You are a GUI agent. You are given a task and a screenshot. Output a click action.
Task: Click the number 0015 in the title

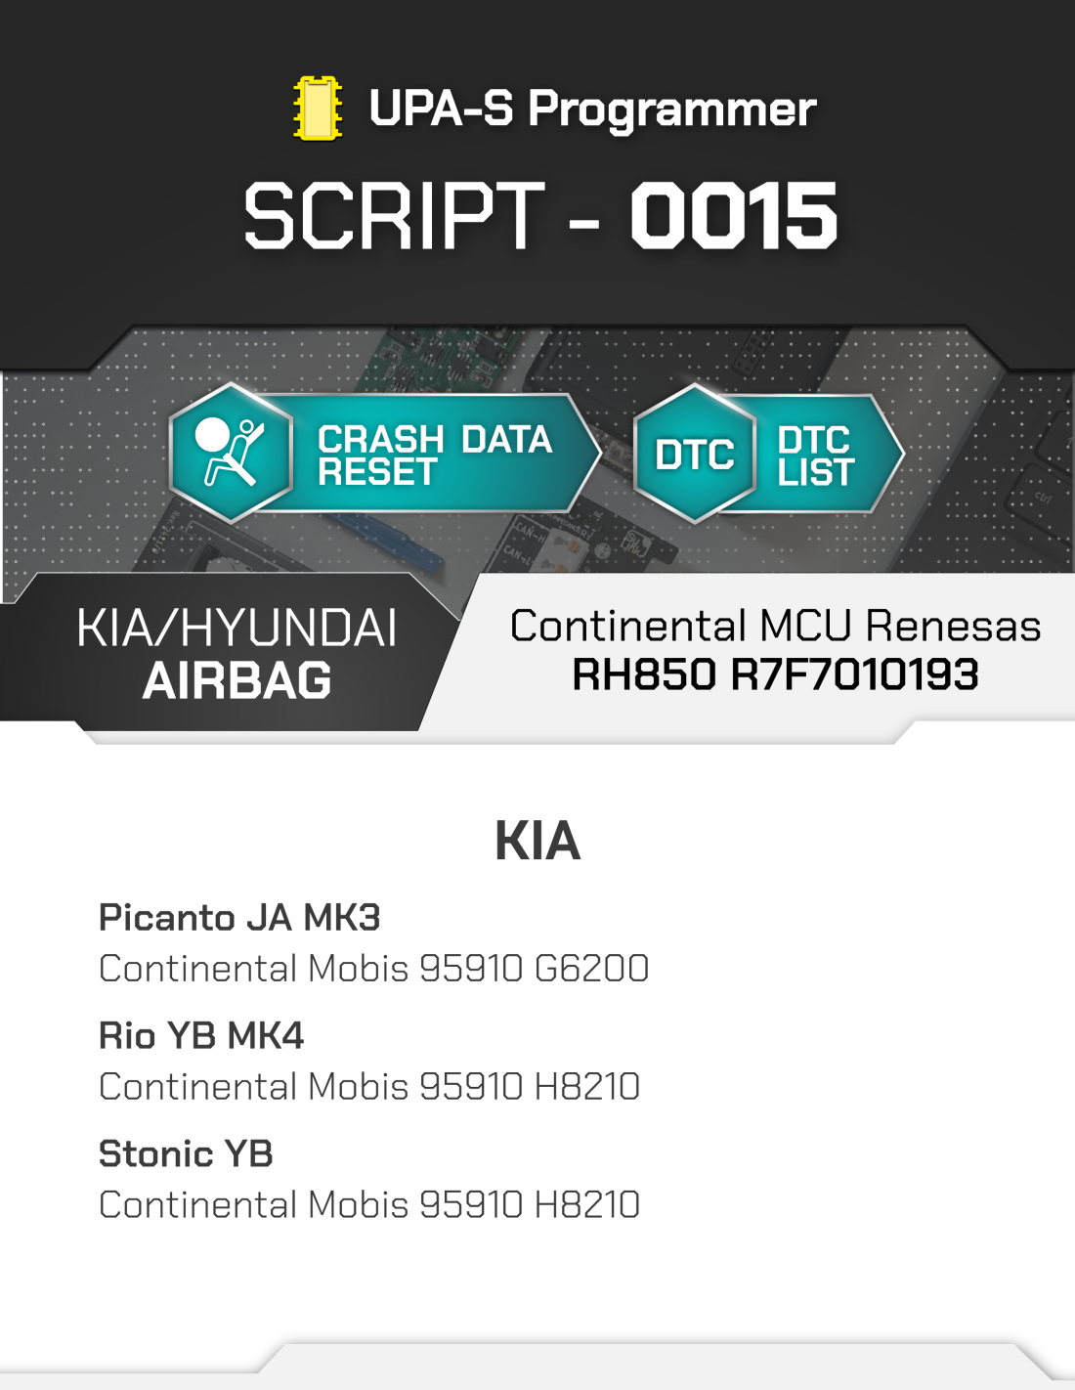click(x=734, y=216)
